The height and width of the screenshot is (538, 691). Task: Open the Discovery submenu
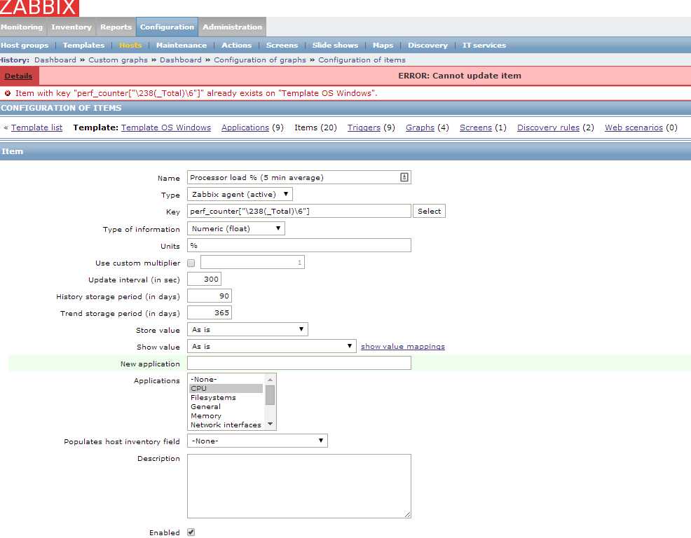tap(428, 46)
